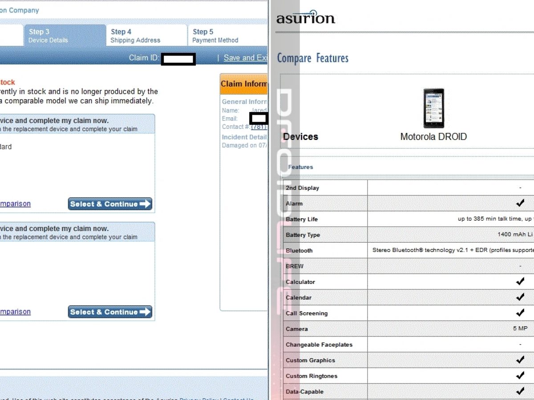
Task: Click the Camera 5 MP value
Action: point(520,328)
